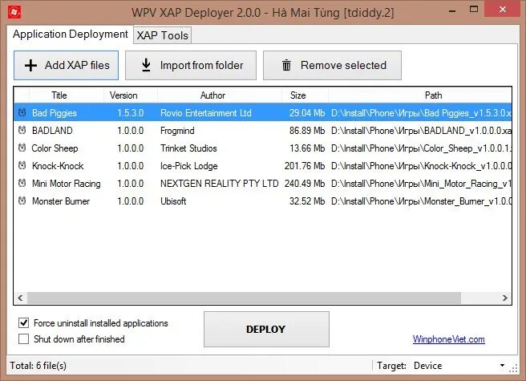526x381 pixels.
Task: Select the Monster Burner title
Action: [61, 201]
